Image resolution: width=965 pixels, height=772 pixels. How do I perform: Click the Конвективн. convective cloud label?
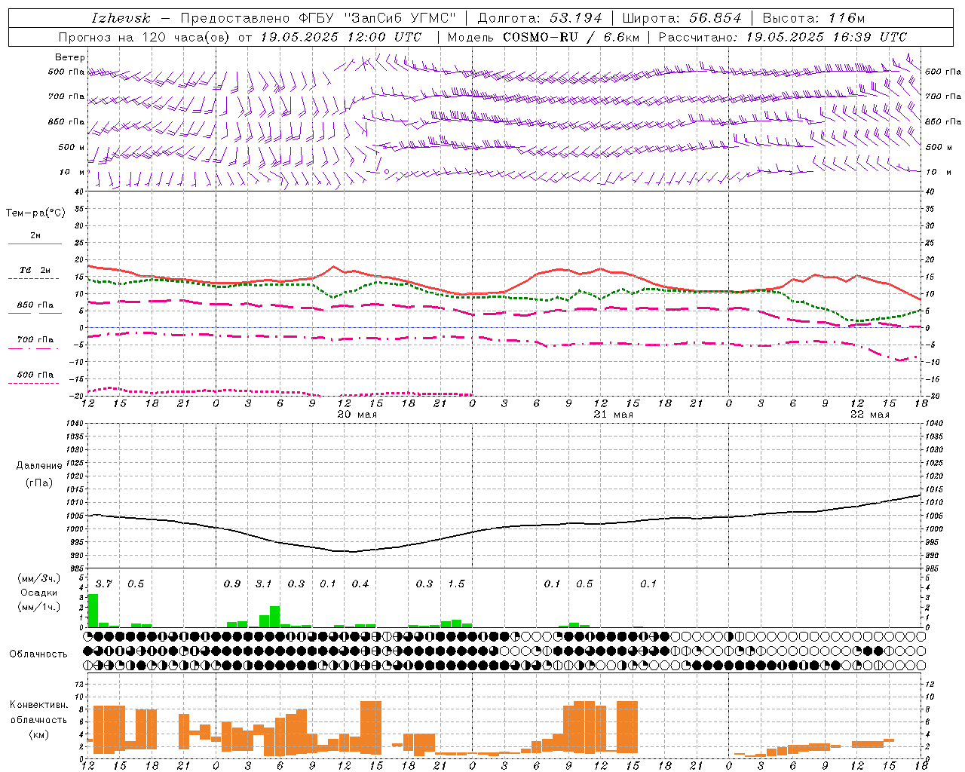[38, 705]
